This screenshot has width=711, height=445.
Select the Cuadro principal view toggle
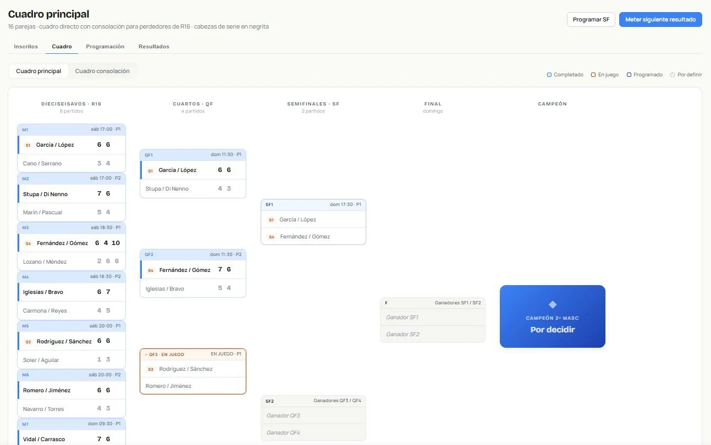(38, 71)
